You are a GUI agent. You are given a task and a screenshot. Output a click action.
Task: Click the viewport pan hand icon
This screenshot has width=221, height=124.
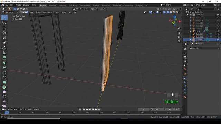click(179, 33)
